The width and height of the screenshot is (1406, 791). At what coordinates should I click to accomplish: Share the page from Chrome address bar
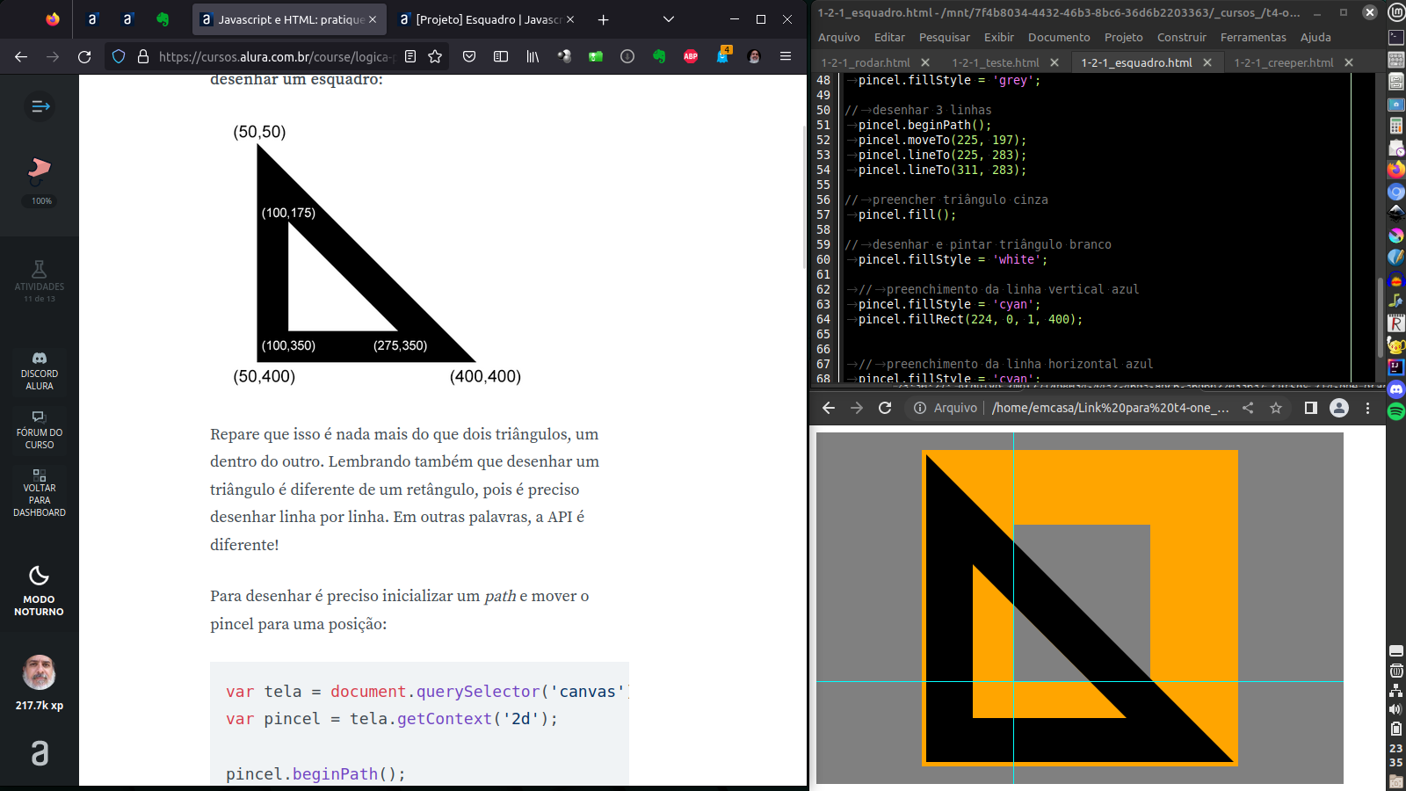[1248, 408]
